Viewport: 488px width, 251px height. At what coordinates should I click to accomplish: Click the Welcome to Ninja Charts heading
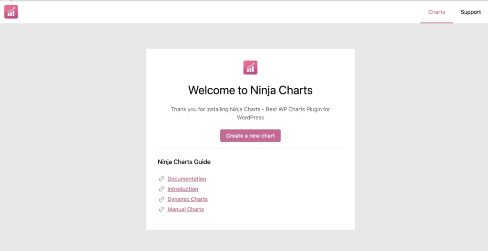click(x=250, y=90)
